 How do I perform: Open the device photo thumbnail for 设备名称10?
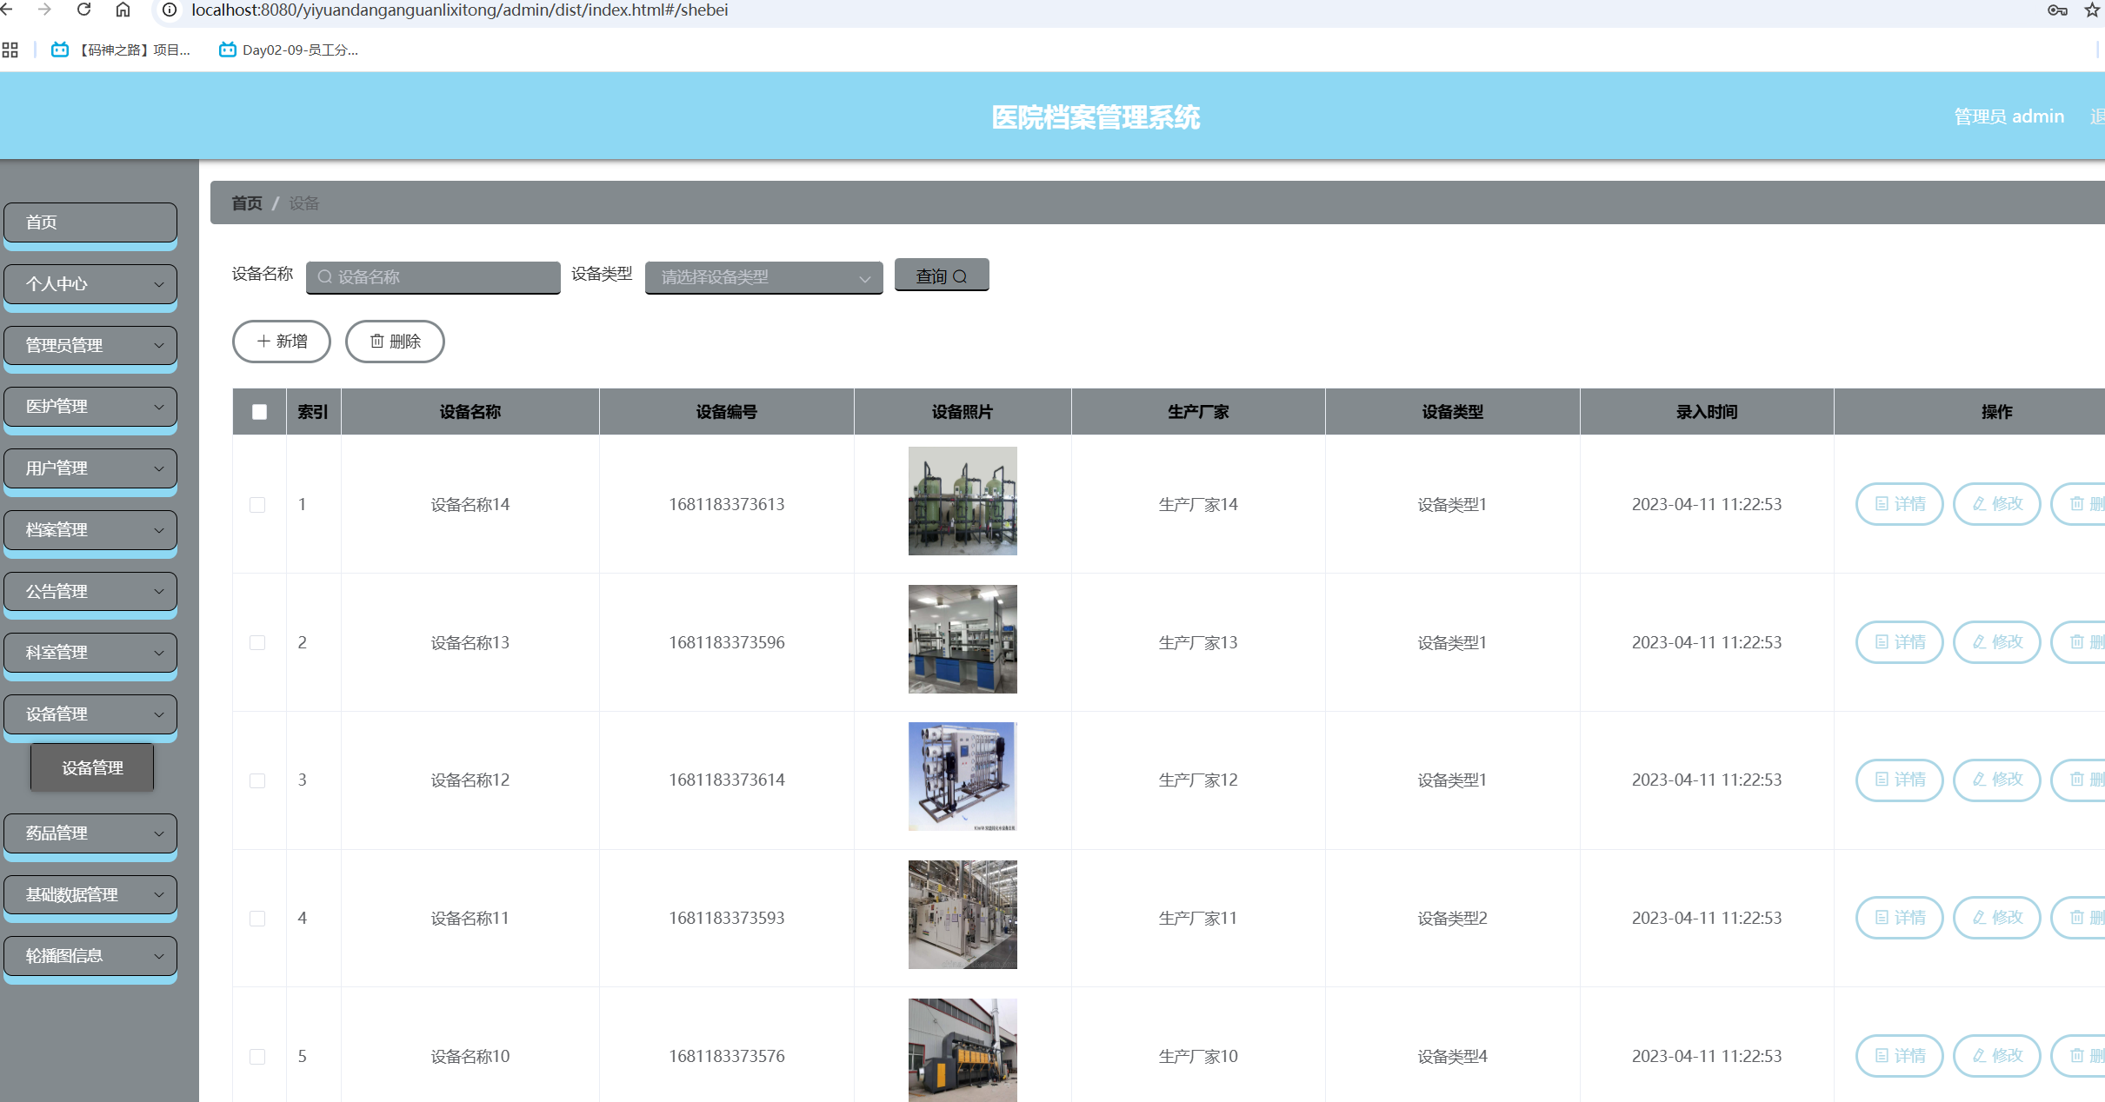click(x=963, y=1050)
